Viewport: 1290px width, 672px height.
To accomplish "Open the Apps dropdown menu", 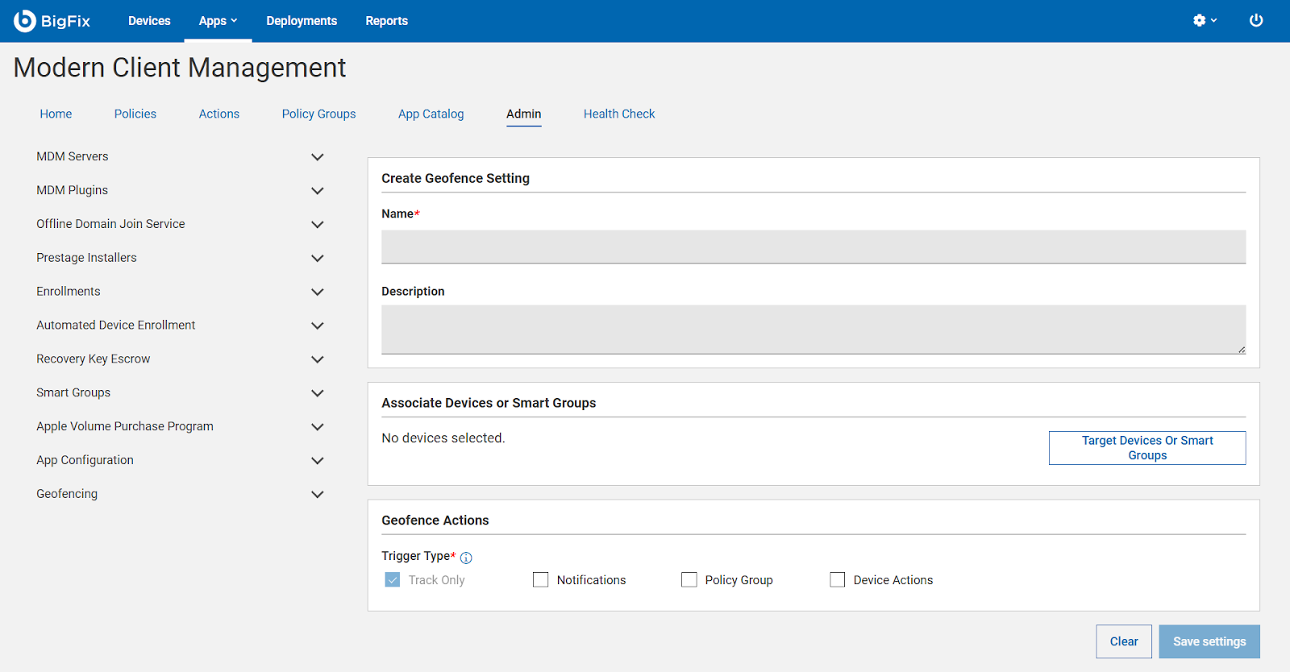I will (x=218, y=21).
